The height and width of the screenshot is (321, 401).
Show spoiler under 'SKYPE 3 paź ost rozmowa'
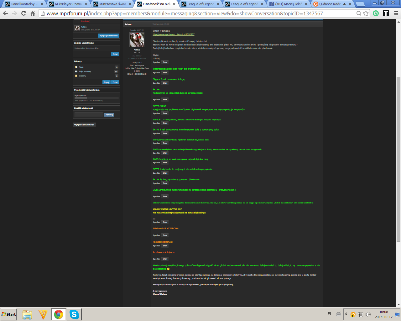coord(165,134)
